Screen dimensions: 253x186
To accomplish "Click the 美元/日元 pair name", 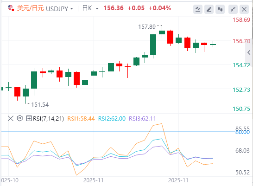I will [31, 8].
